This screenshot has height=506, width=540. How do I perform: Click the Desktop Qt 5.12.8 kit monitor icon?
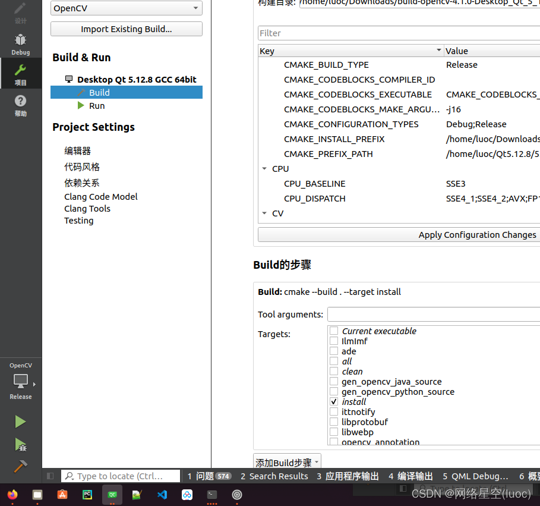coord(69,79)
